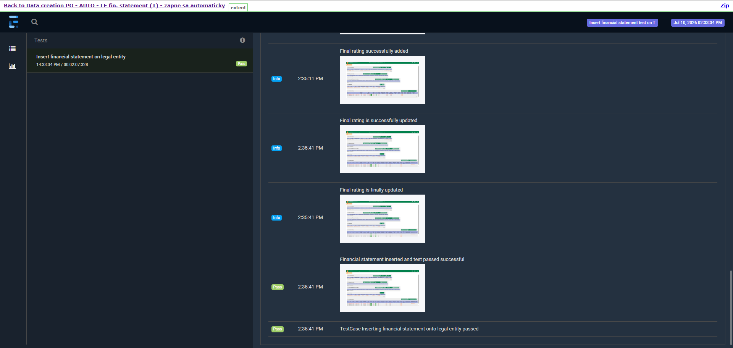This screenshot has height=348, width=733.
Task: Click the Pass badge on test item
Action: 241,64
